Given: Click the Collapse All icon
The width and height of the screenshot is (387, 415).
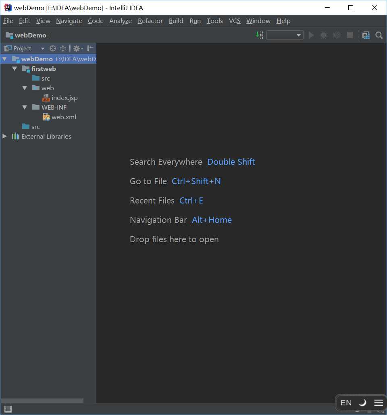Looking at the screenshot, I should click(63, 48).
